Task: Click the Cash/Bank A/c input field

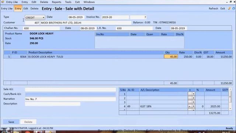Action: pyautogui.click(x=70, y=94)
